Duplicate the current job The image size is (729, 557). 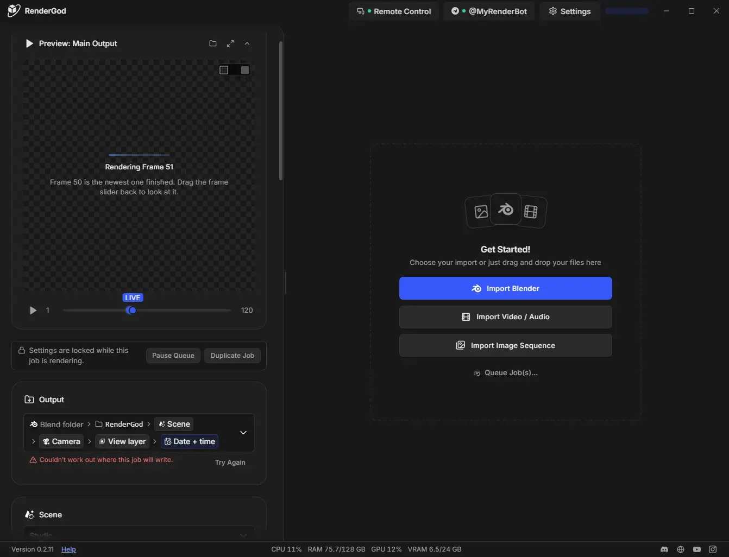click(x=232, y=356)
